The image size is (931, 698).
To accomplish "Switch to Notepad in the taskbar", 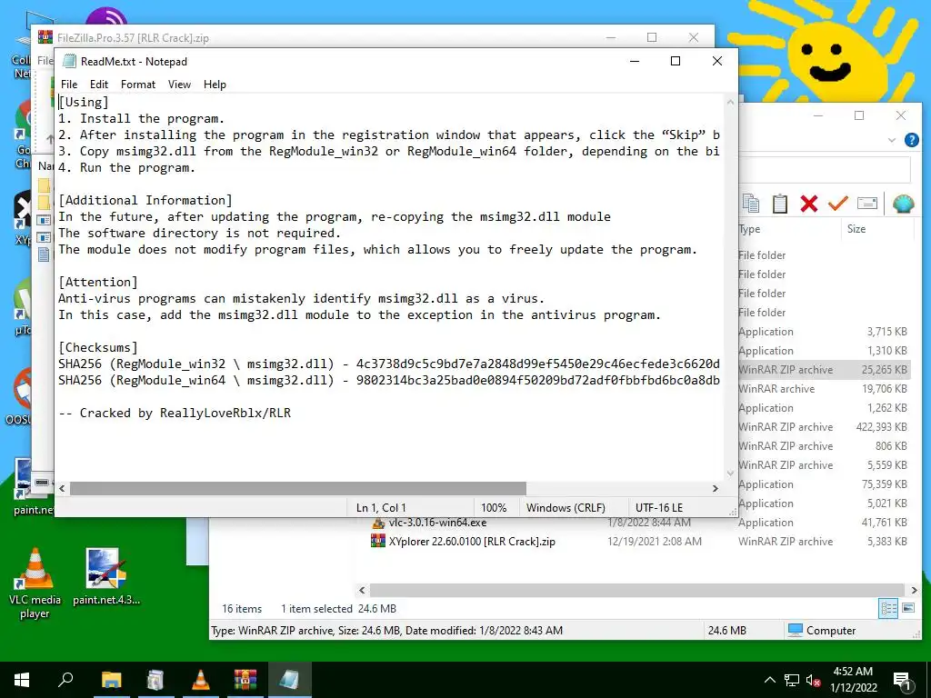I will pyautogui.click(x=290, y=680).
